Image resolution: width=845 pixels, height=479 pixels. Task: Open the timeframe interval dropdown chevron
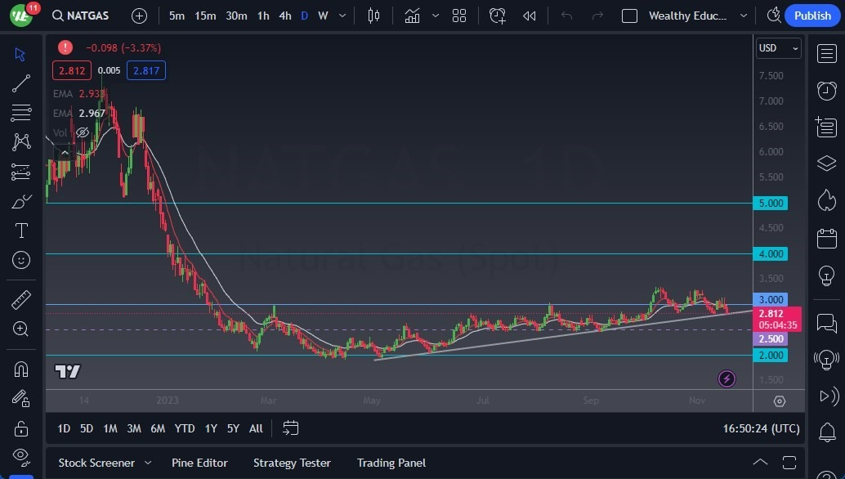click(x=342, y=16)
